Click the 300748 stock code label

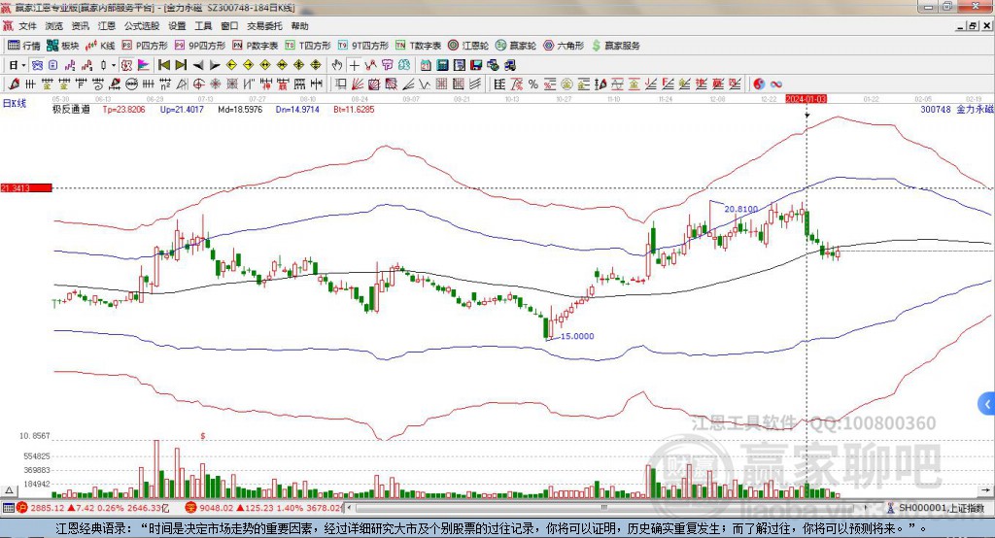click(936, 109)
